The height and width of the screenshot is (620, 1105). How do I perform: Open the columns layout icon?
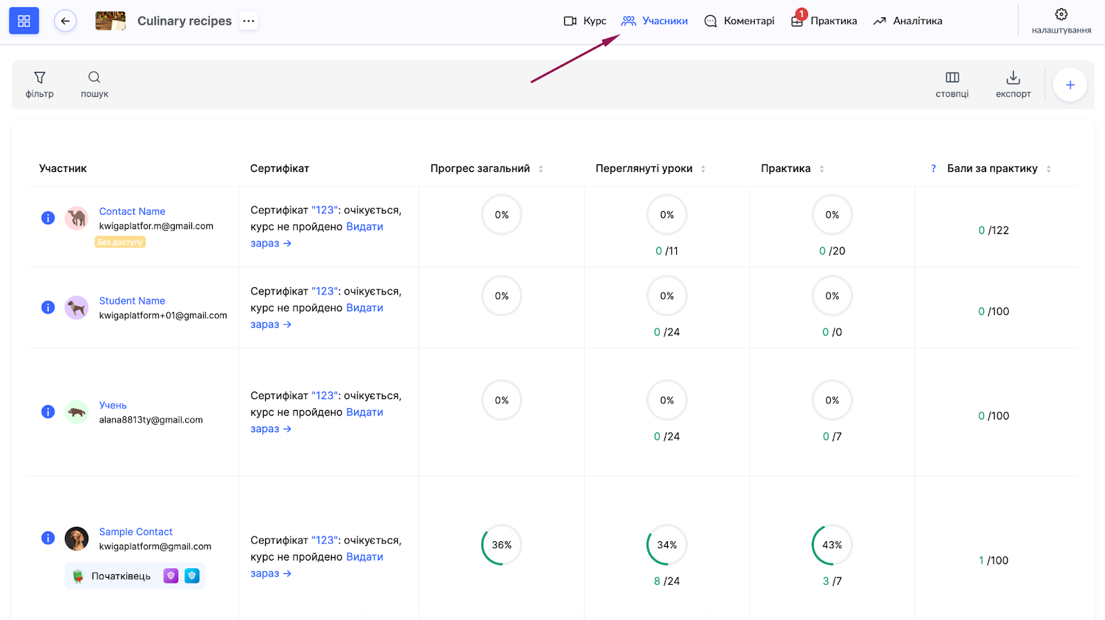[952, 77]
